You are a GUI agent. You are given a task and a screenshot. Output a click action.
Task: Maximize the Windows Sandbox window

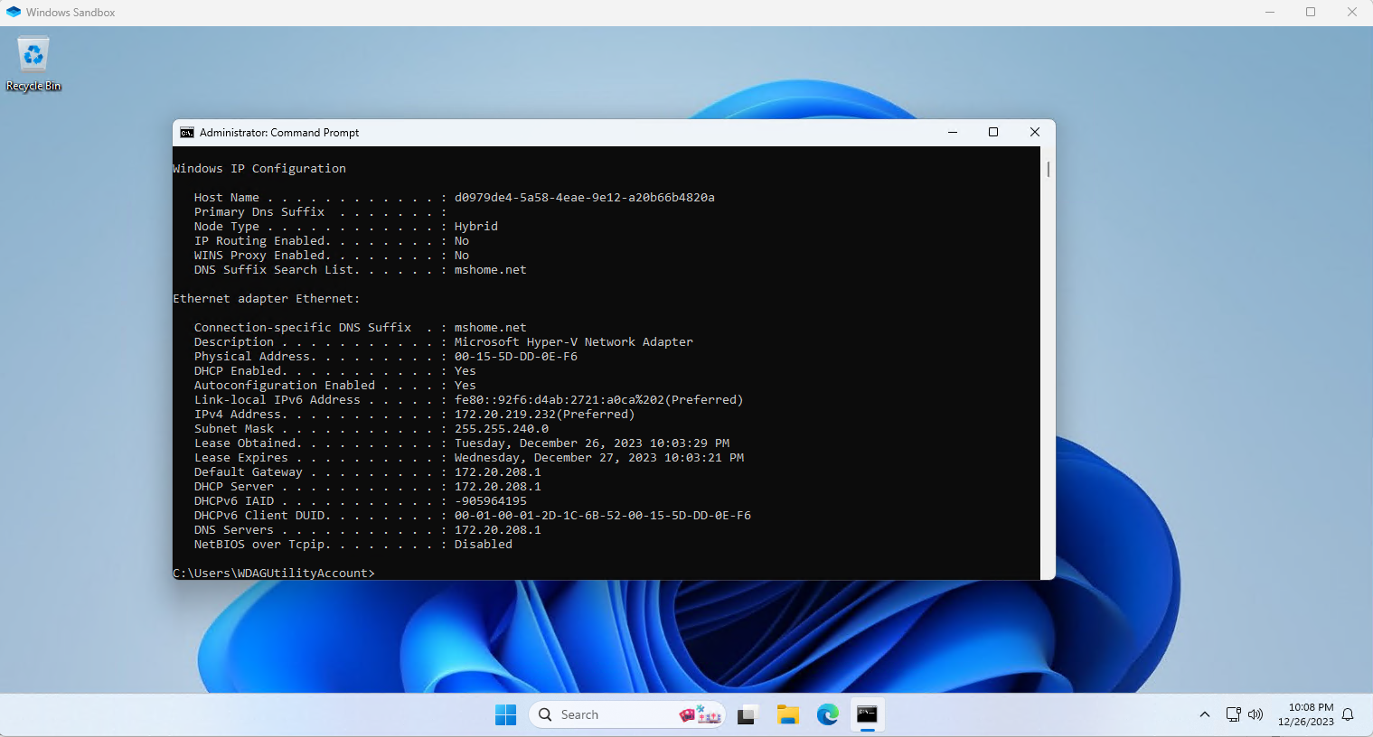point(1311,13)
